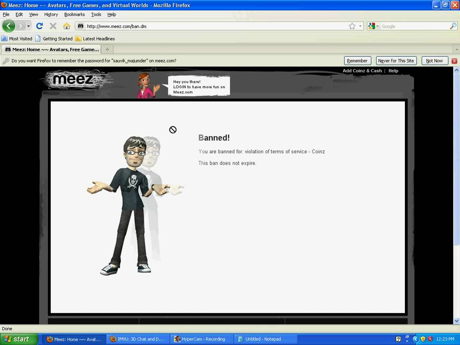Screen dimensions: 460x345
Task: Click the question mark tray icon
Action: click(398, 339)
